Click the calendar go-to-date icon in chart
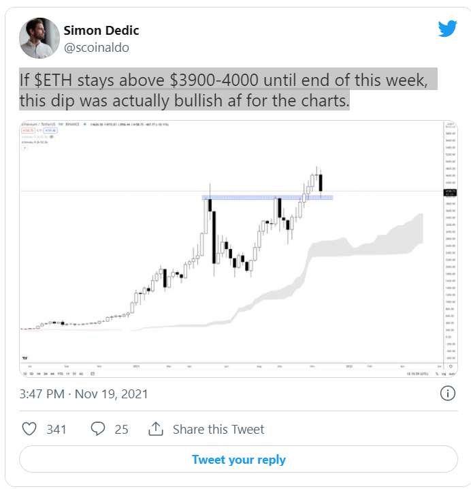Image resolution: width=471 pixels, height=489 pixels. point(93,374)
